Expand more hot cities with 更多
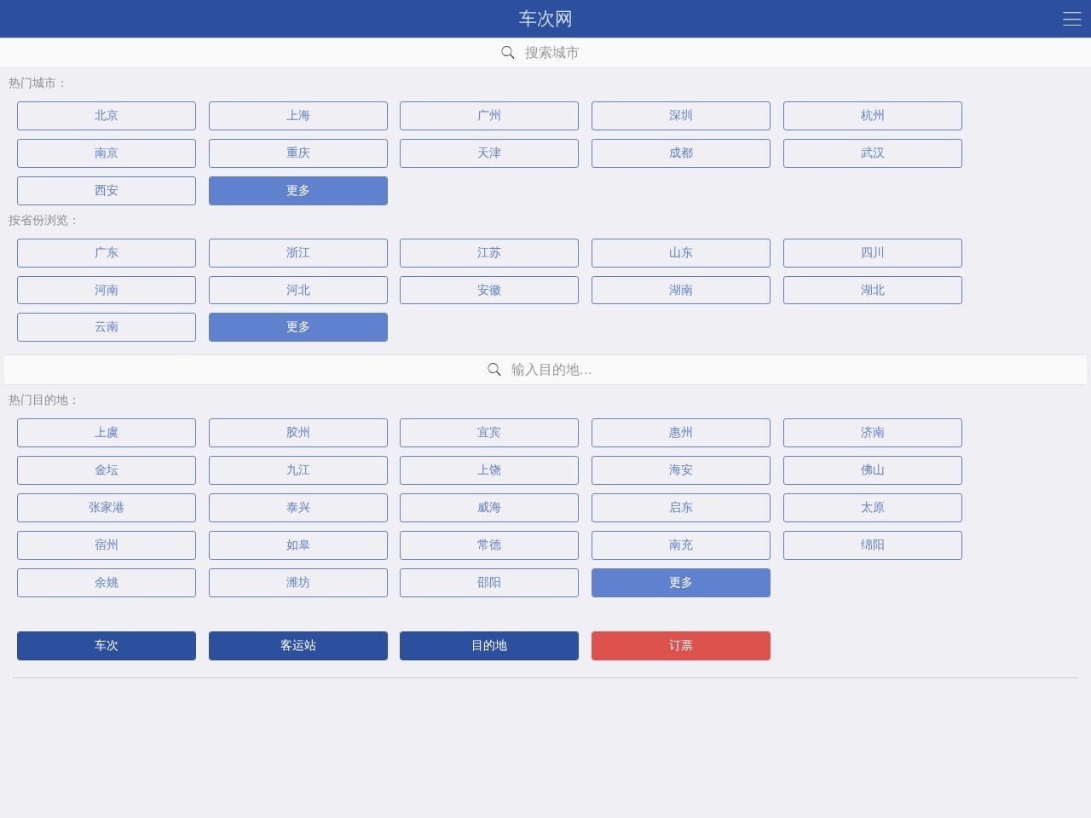Image resolution: width=1091 pixels, height=818 pixels. tap(297, 191)
